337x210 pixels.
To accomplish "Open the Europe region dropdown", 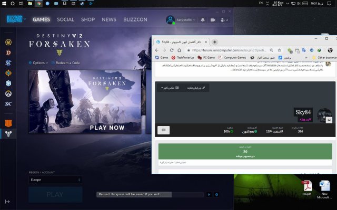I will [x=55, y=180].
